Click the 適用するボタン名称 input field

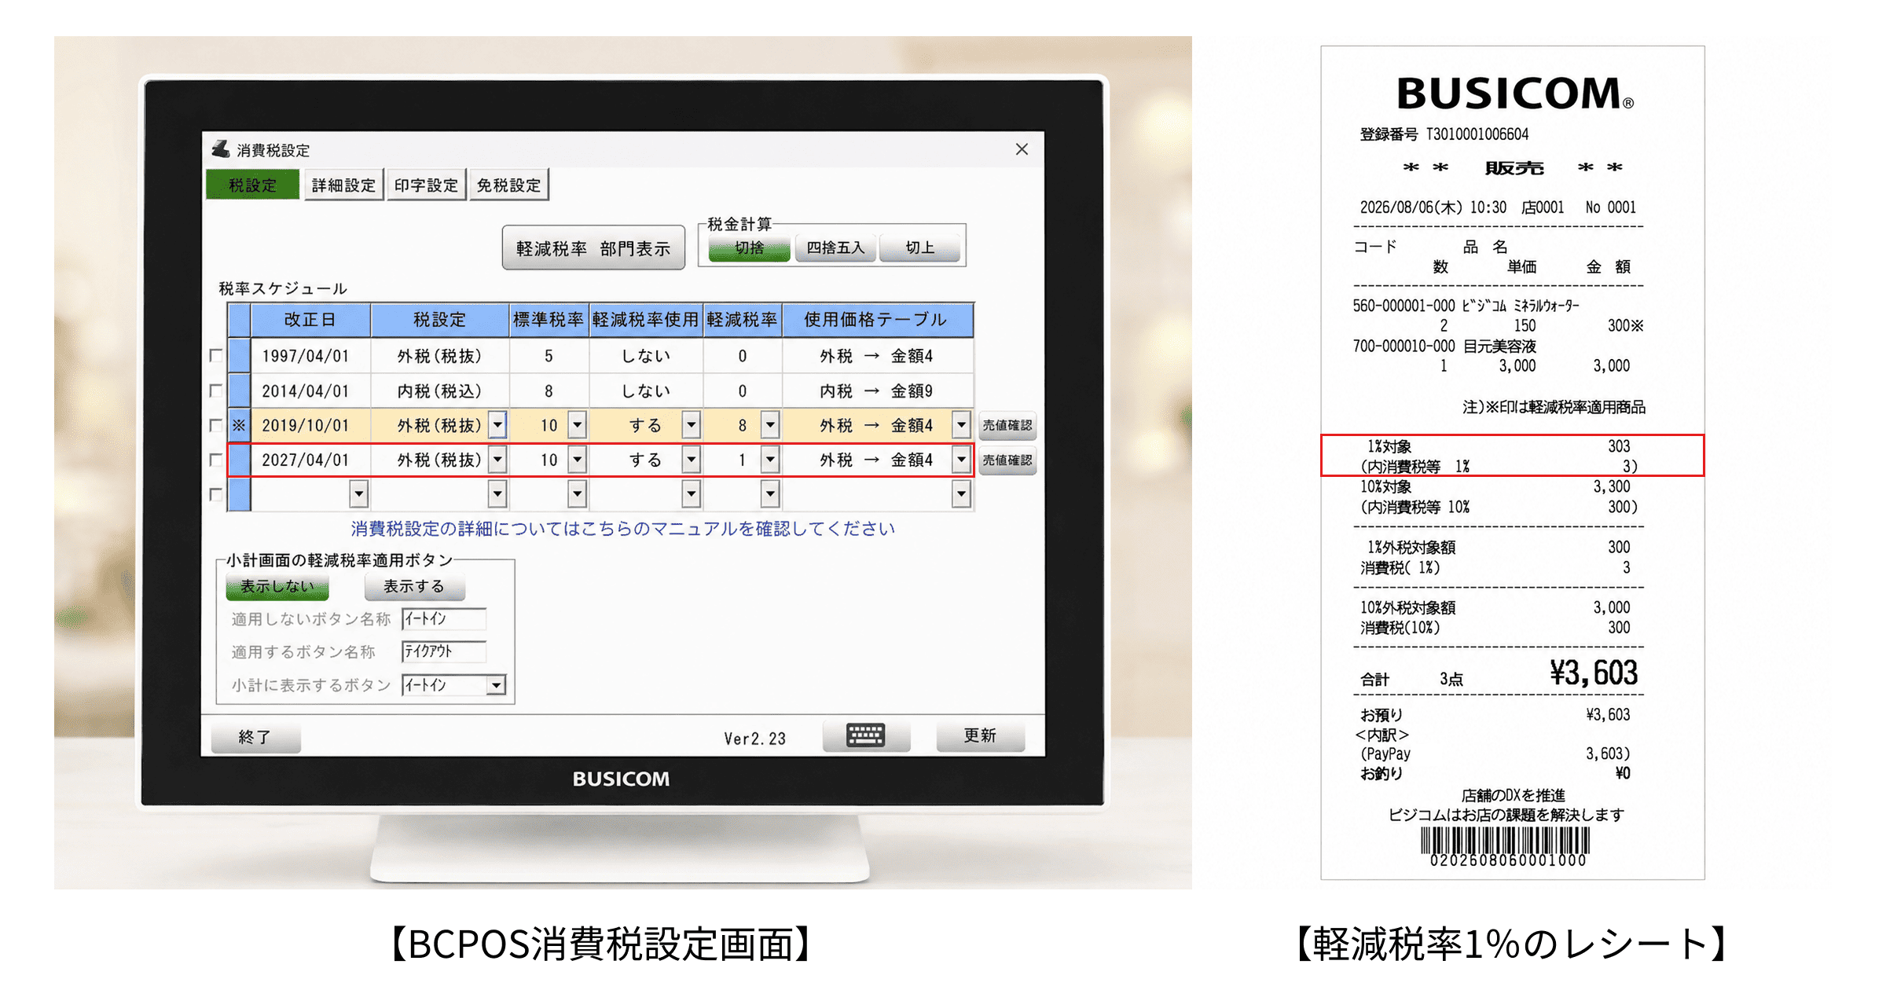(444, 651)
